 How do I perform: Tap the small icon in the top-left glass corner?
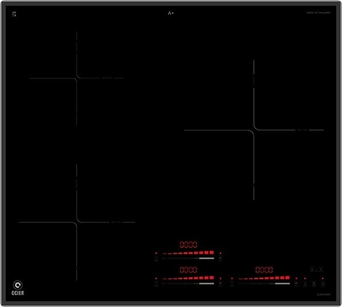click(14, 14)
